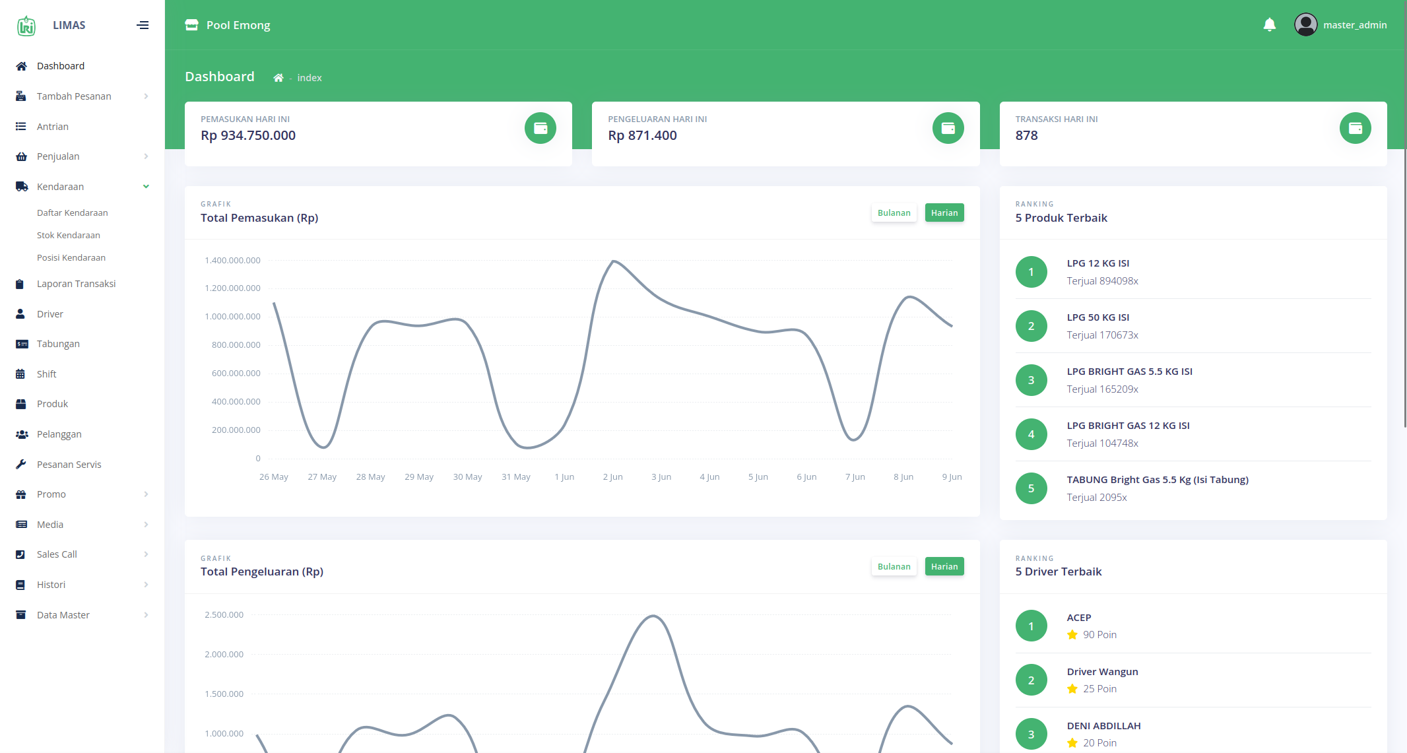This screenshot has height=753, width=1407.
Task: Expand Histori submenu arrow
Action: (x=146, y=585)
